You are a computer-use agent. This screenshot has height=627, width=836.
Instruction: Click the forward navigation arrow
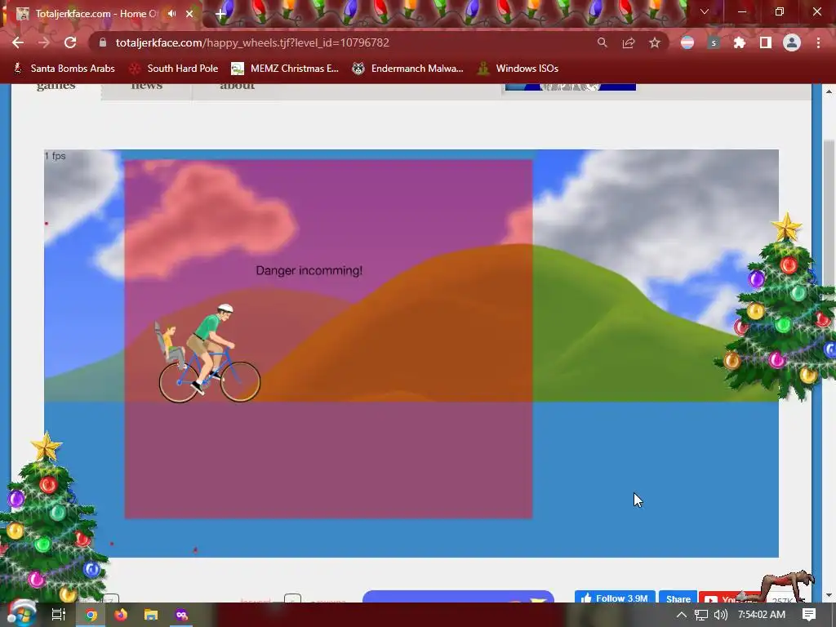[x=44, y=42]
